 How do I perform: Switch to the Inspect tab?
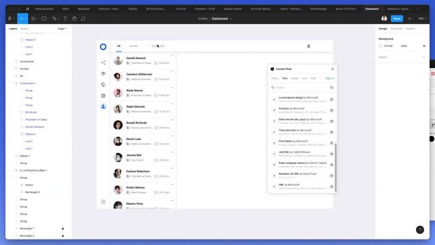click(411, 29)
